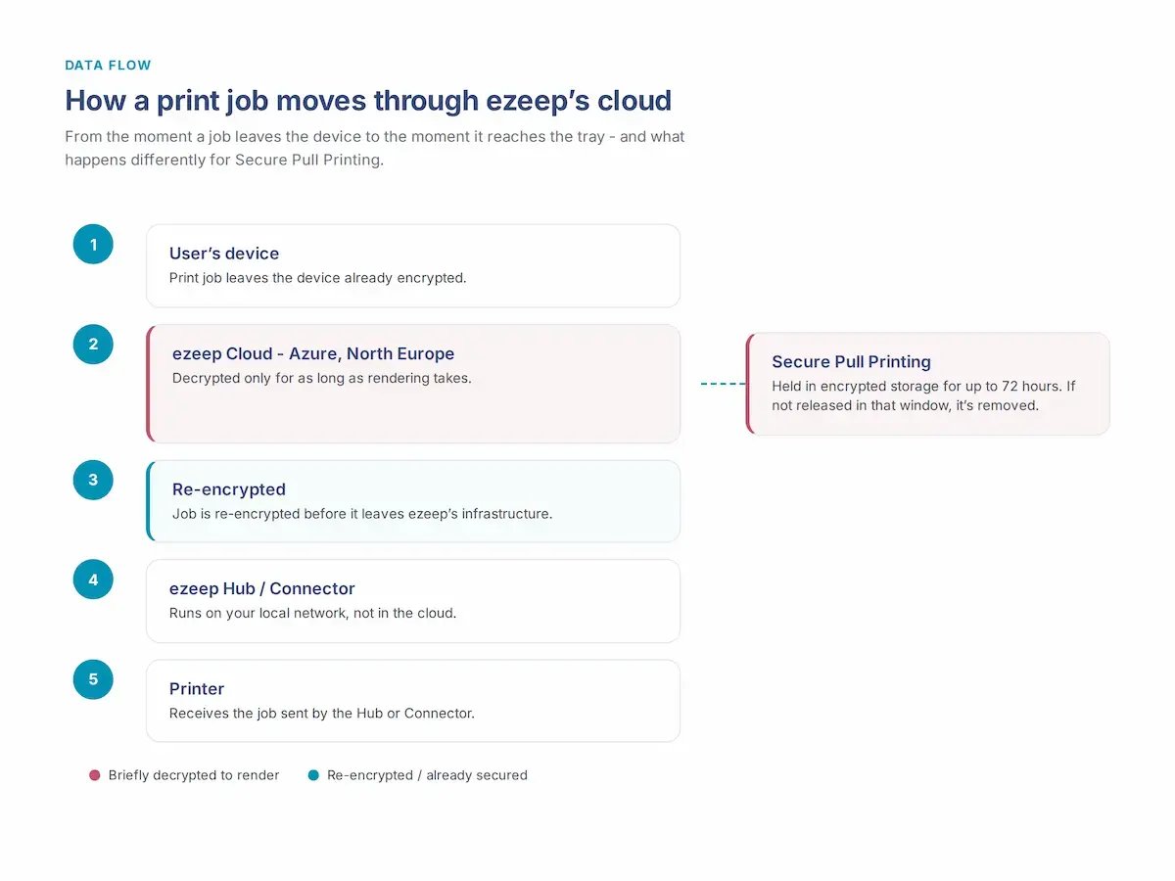
Task: Click the subtitle paragraph under the title
Action: (x=375, y=148)
